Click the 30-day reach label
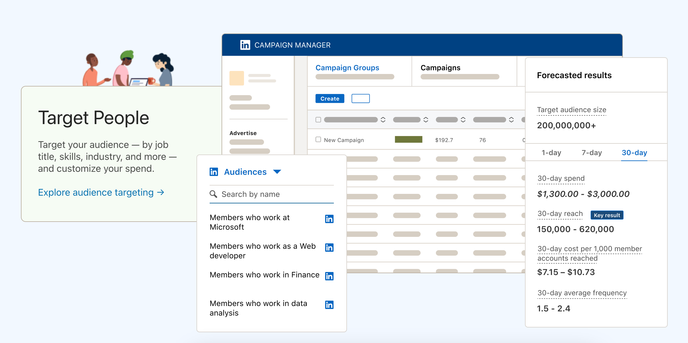Image resolution: width=688 pixels, height=343 pixels. pos(560,214)
